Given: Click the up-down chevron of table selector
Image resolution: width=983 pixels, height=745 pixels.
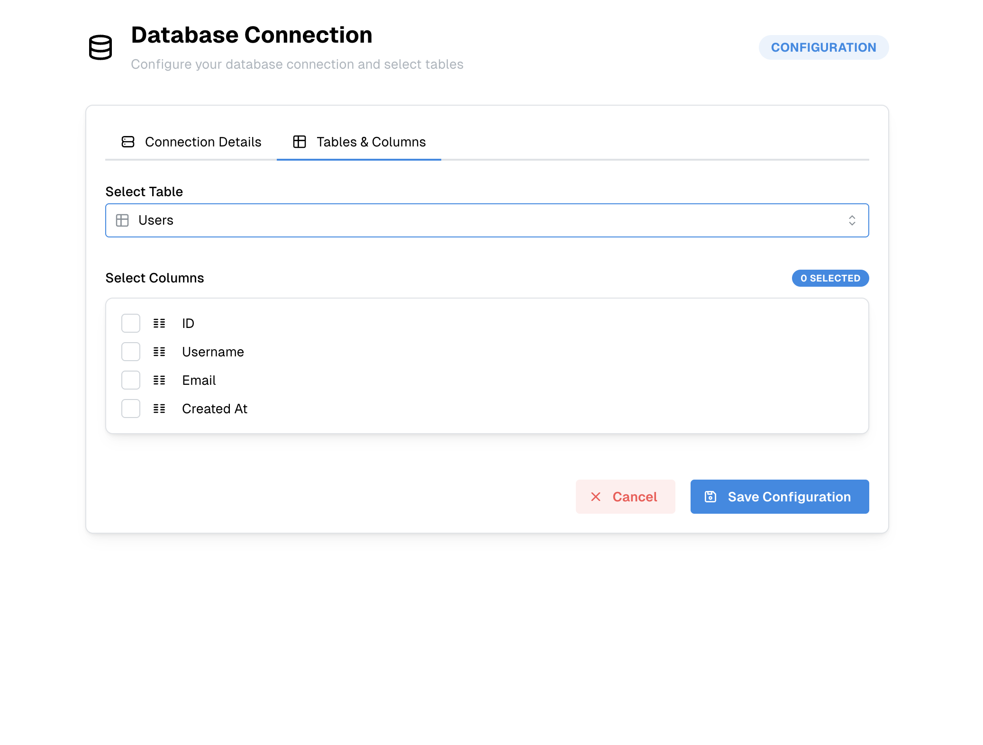Looking at the screenshot, I should (852, 220).
